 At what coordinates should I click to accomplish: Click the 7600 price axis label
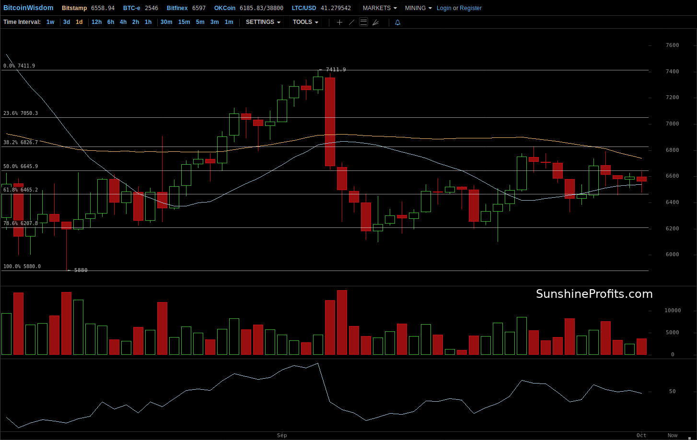(673, 45)
